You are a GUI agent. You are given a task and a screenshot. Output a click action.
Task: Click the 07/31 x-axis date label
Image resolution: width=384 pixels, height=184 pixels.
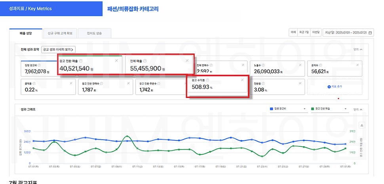click(345, 166)
